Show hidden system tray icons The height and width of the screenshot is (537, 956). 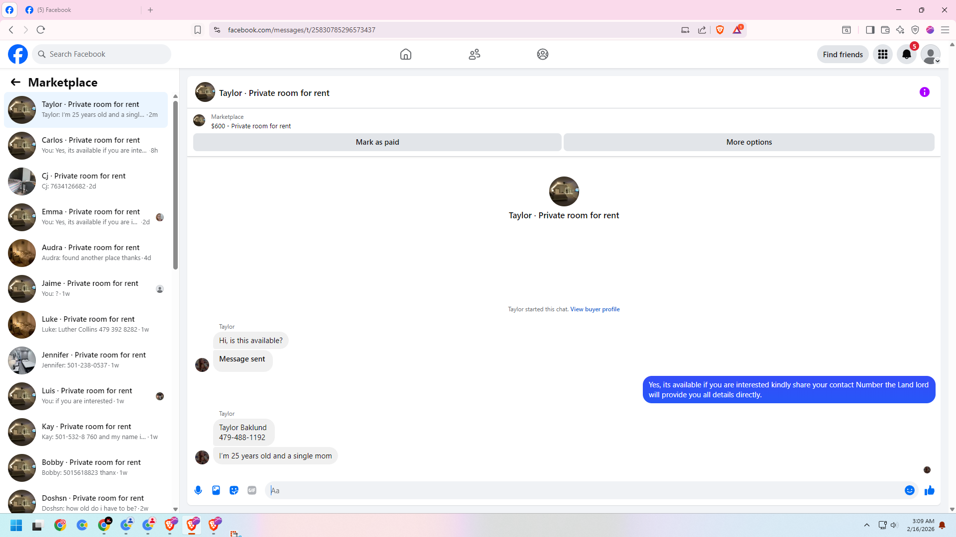866,525
